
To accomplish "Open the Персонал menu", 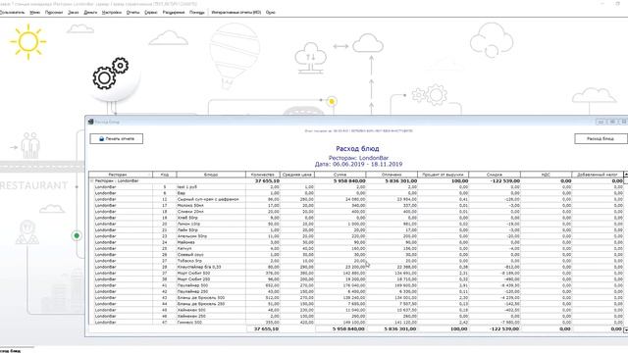I will [54, 13].
